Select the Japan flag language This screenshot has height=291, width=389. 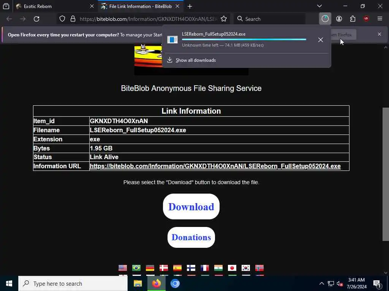232,268
